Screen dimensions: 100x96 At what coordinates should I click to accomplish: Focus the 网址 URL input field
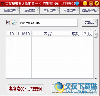pyautogui.click(x=49, y=23)
